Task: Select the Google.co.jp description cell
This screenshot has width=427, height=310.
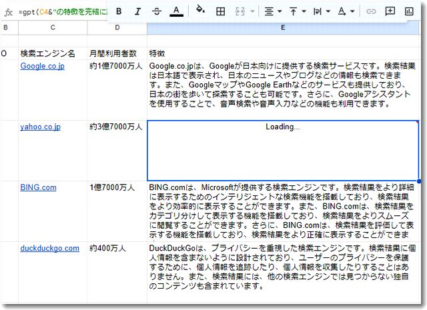Action: [283, 90]
